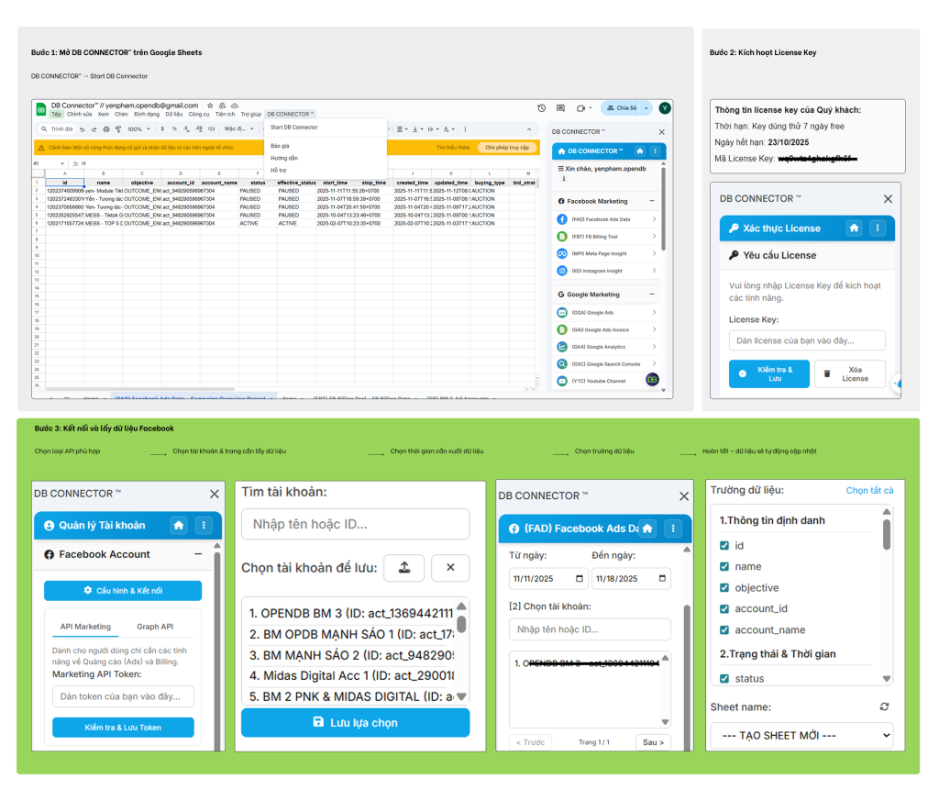Open three-dot menu in Xác thực License header
939x801 pixels.
click(878, 228)
